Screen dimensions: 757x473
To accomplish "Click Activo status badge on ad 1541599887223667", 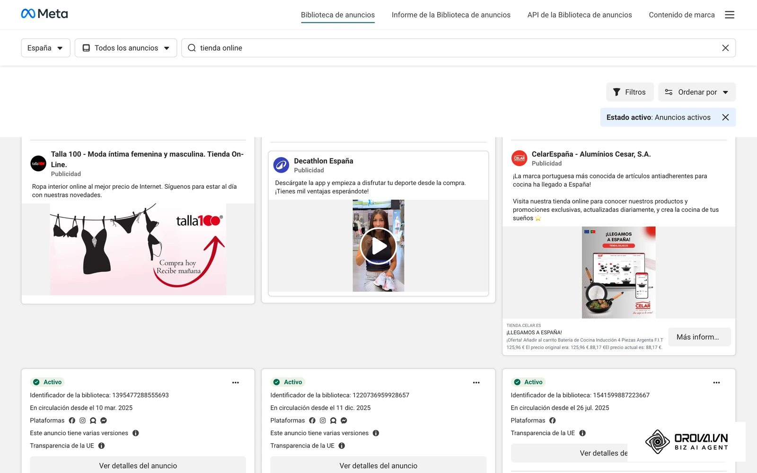I will pyautogui.click(x=529, y=382).
